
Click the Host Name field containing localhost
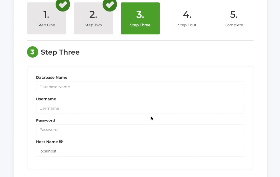[x=140, y=151]
